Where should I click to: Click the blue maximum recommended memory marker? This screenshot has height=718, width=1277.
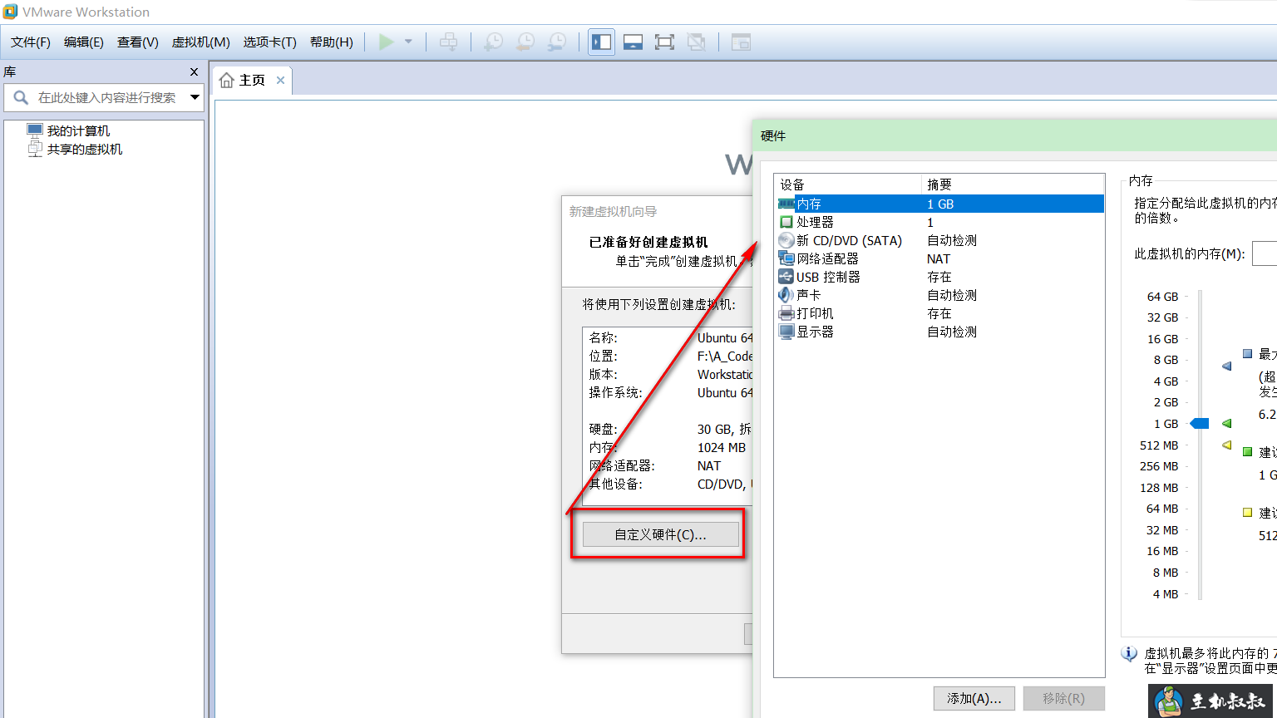[x=1227, y=366]
